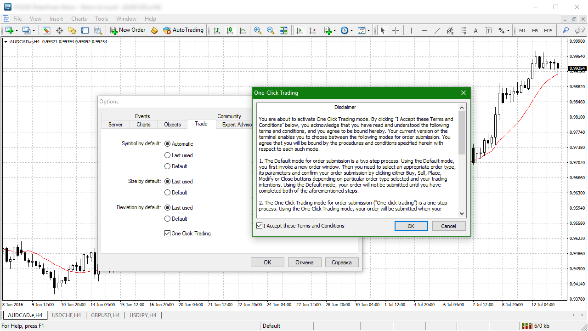
Task: Switch chart to candlesticks view
Action: (230, 30)
